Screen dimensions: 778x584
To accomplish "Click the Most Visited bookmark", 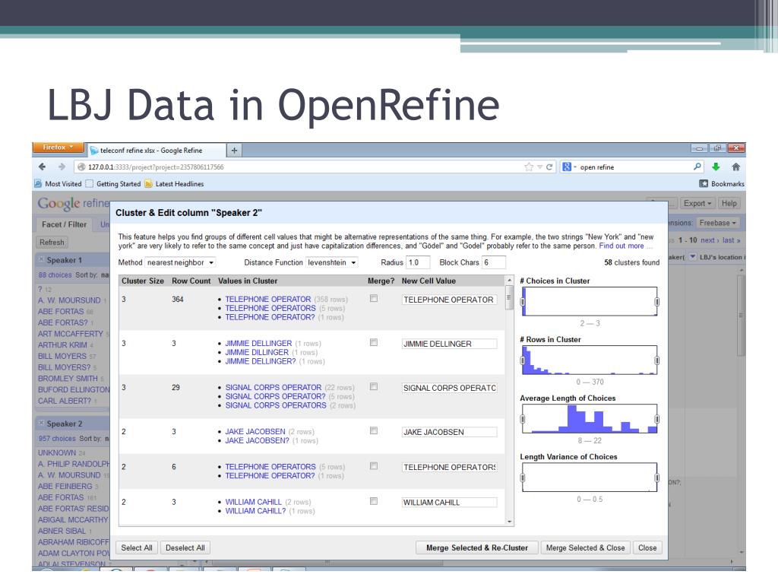I will point(58,184).
